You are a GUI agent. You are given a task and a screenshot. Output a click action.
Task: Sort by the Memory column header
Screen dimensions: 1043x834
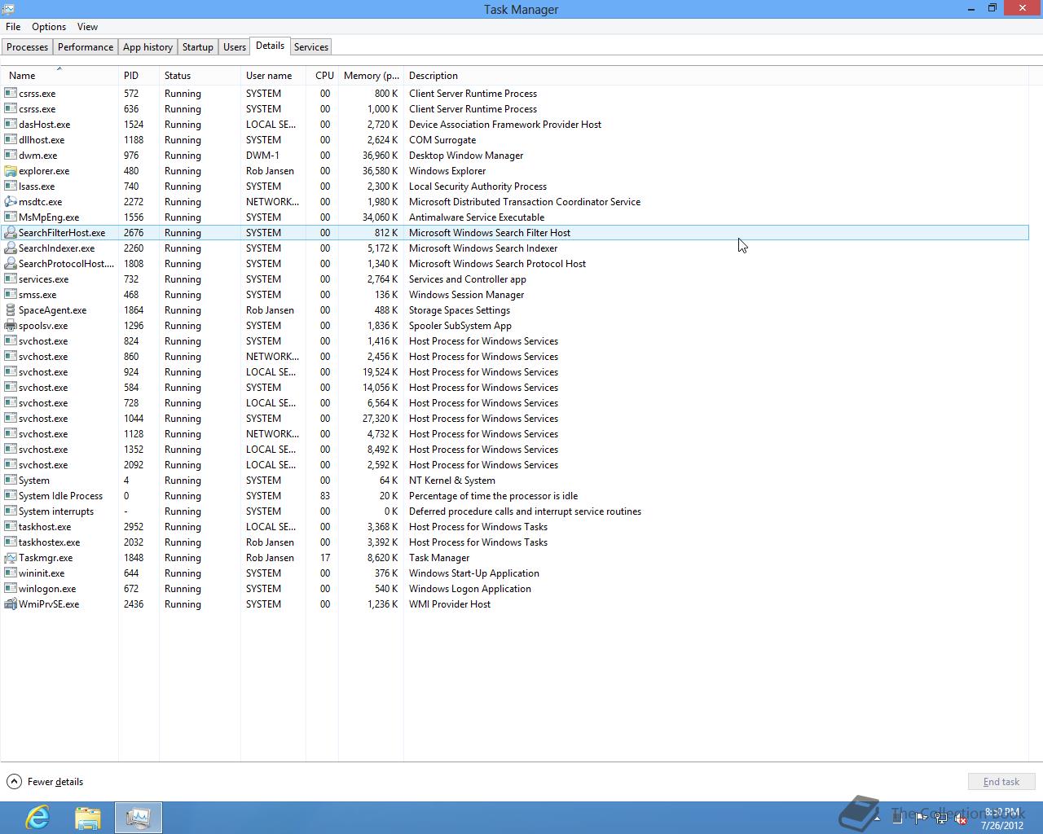click(371, 75)
